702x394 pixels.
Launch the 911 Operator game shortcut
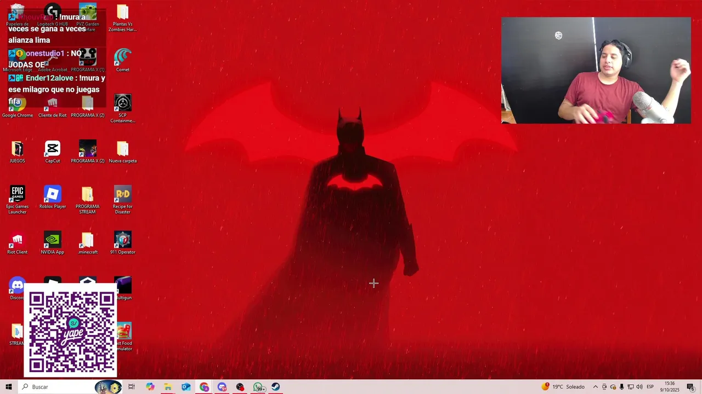(123, 242)
